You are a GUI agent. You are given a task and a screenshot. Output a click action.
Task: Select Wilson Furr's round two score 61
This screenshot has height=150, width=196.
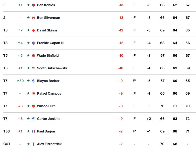point(175,106)
